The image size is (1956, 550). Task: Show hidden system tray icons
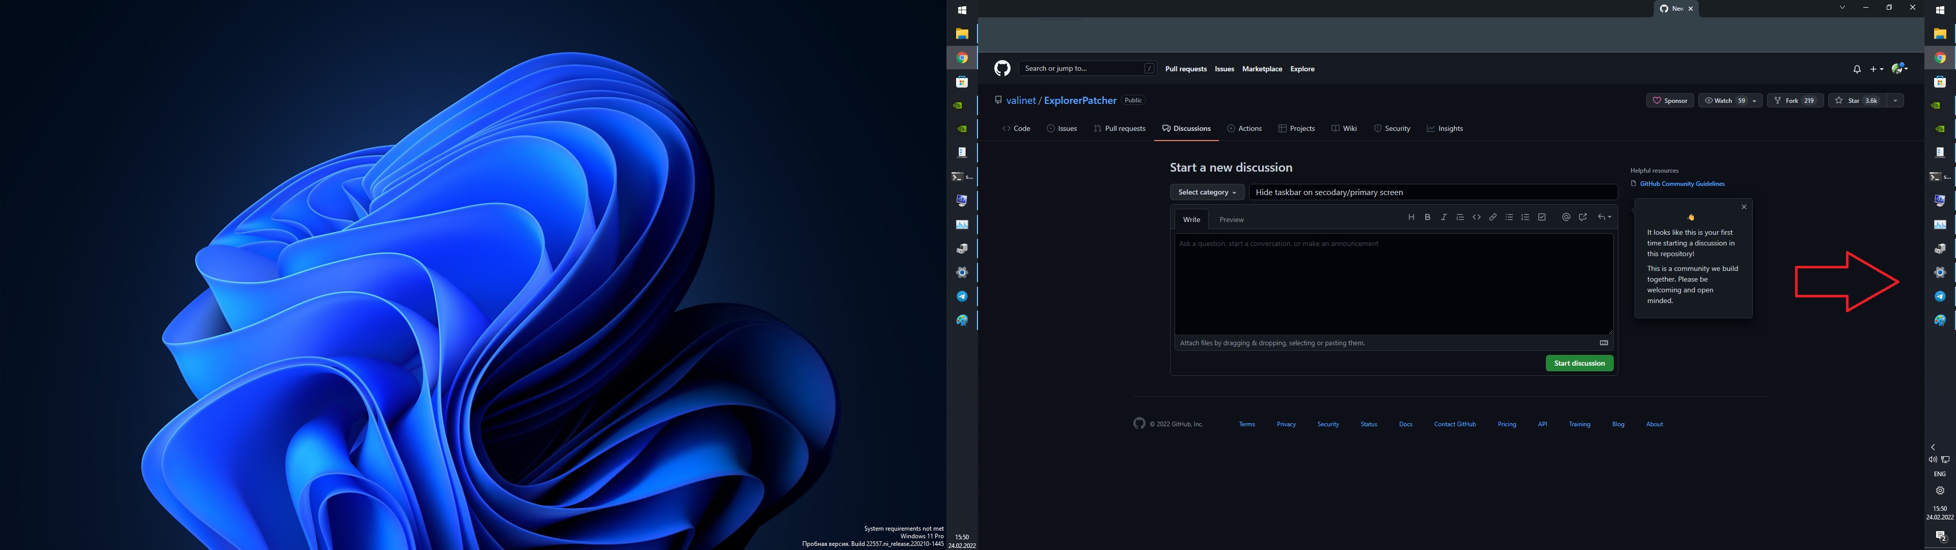(x=1933, y=447)
